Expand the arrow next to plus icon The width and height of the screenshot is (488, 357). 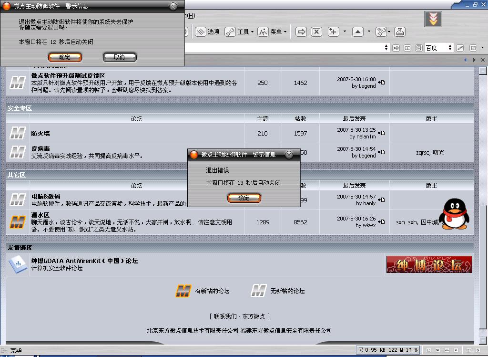(345, 31)
